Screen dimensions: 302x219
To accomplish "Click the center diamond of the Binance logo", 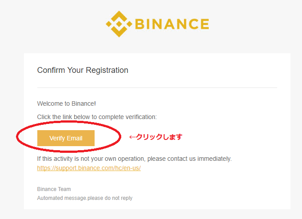I will tap(119, 24).
